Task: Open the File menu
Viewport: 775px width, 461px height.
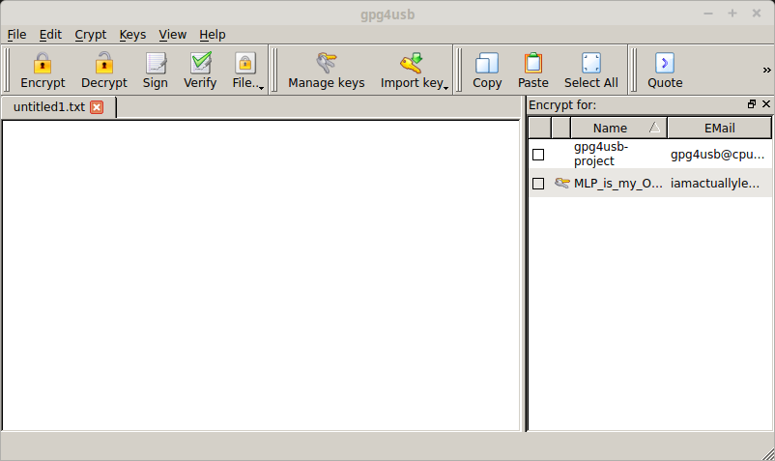Action: pos(16,35)
